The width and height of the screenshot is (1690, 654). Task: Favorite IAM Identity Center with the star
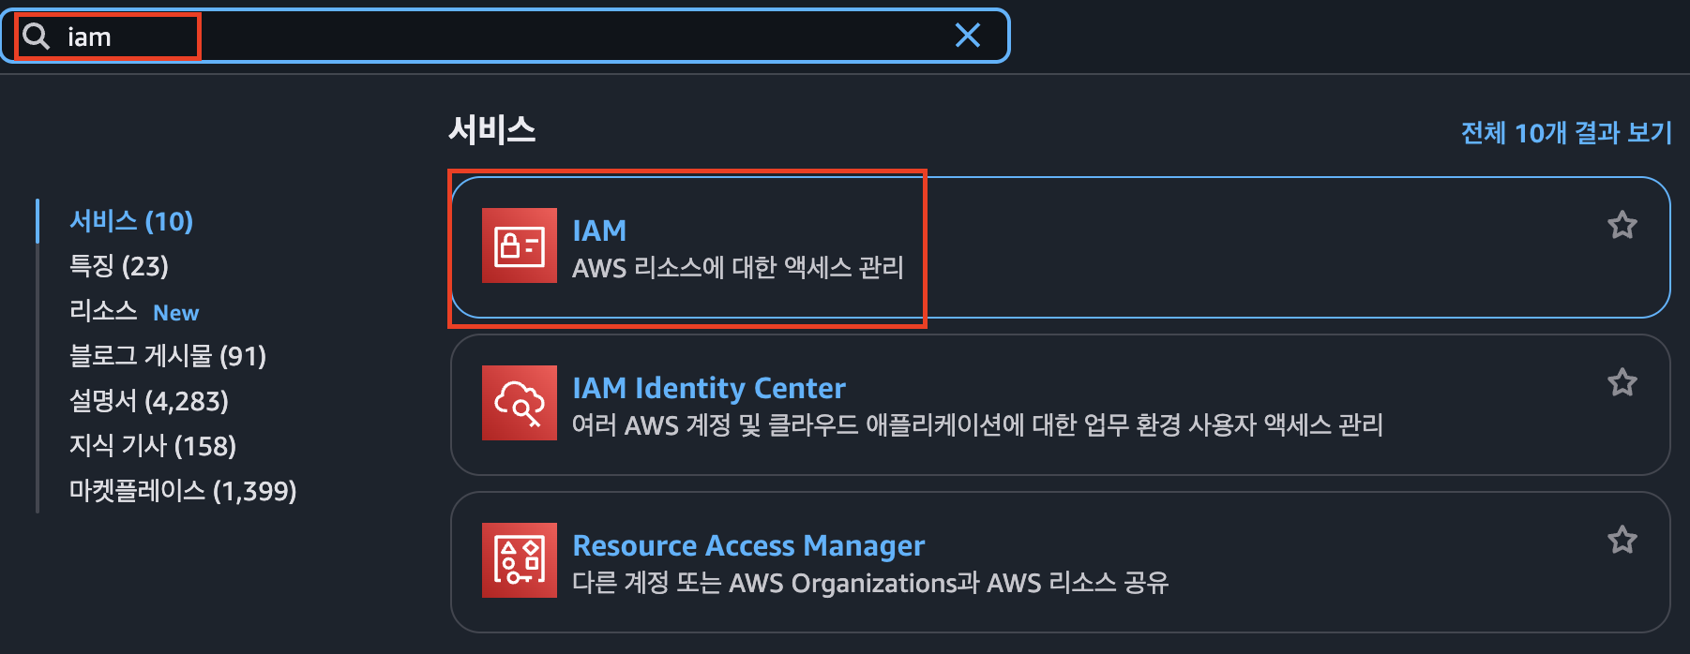point(1622,382)
